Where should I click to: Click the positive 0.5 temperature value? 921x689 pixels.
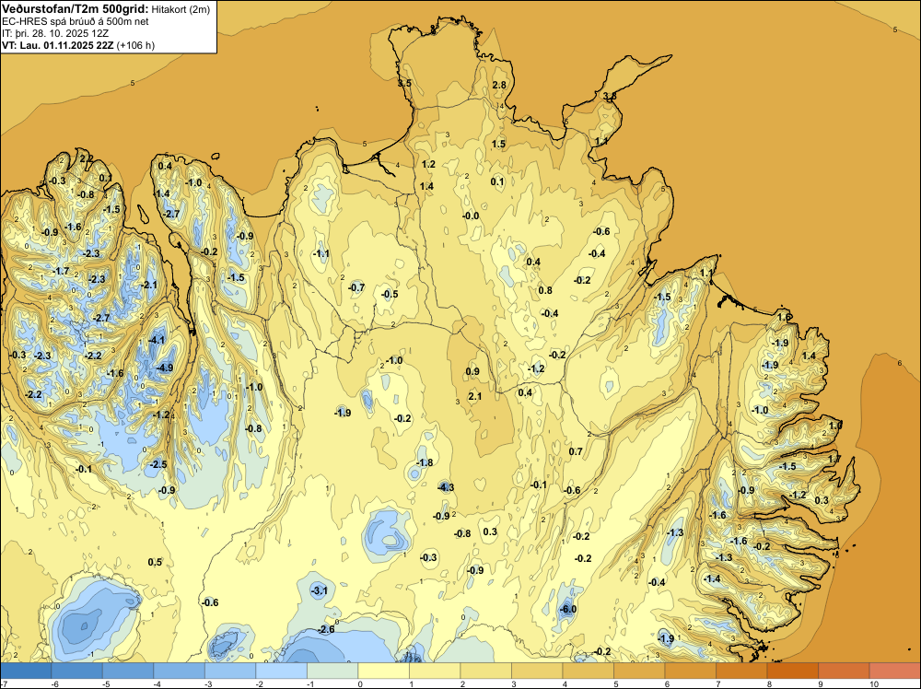coord(155,562)
